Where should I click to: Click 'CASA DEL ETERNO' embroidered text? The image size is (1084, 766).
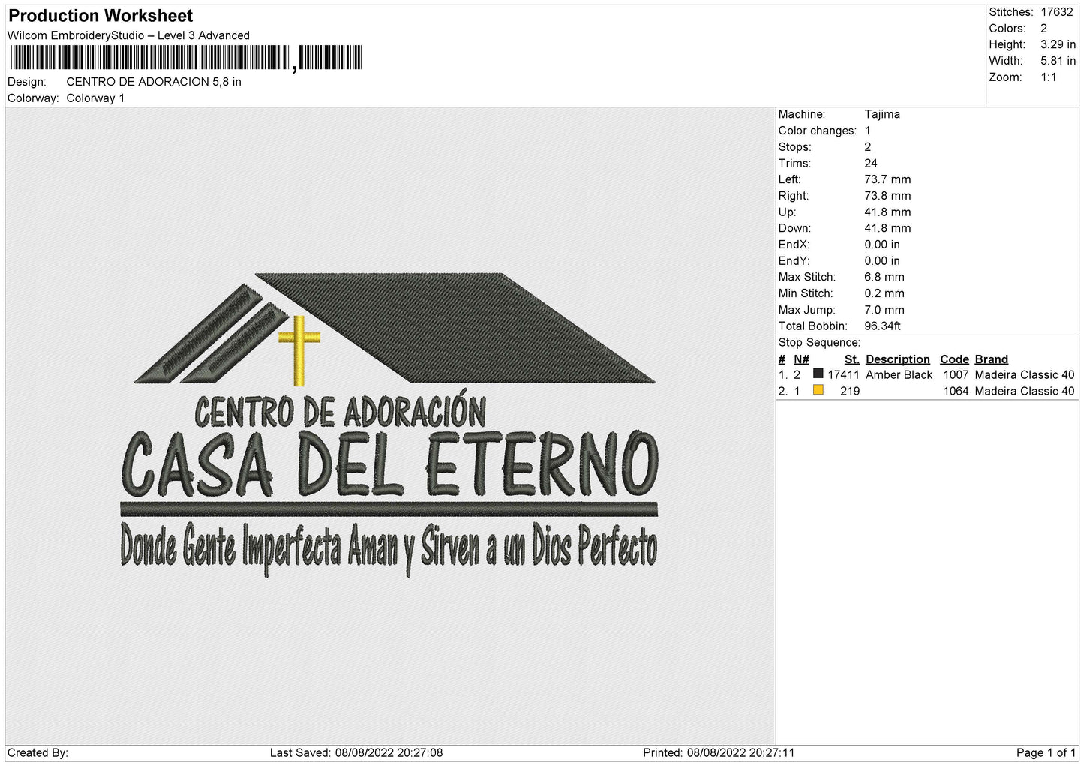[389, 464]
